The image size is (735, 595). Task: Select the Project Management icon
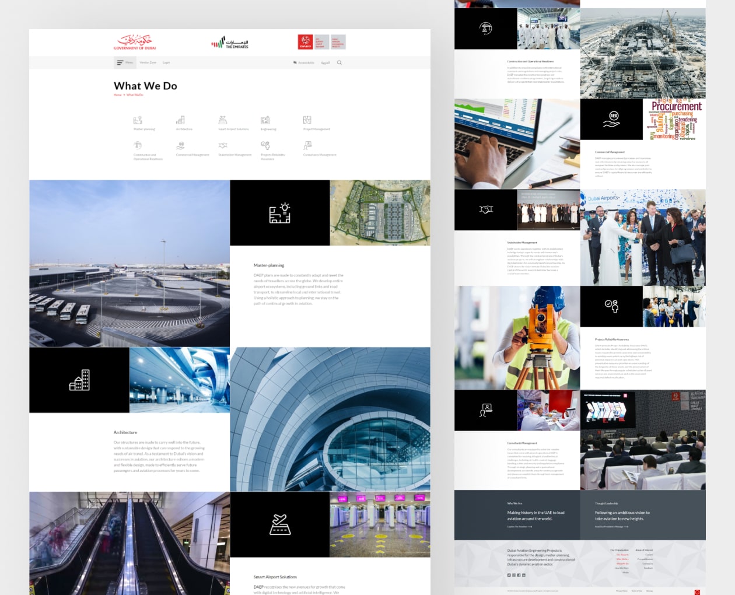coord(307,120)
